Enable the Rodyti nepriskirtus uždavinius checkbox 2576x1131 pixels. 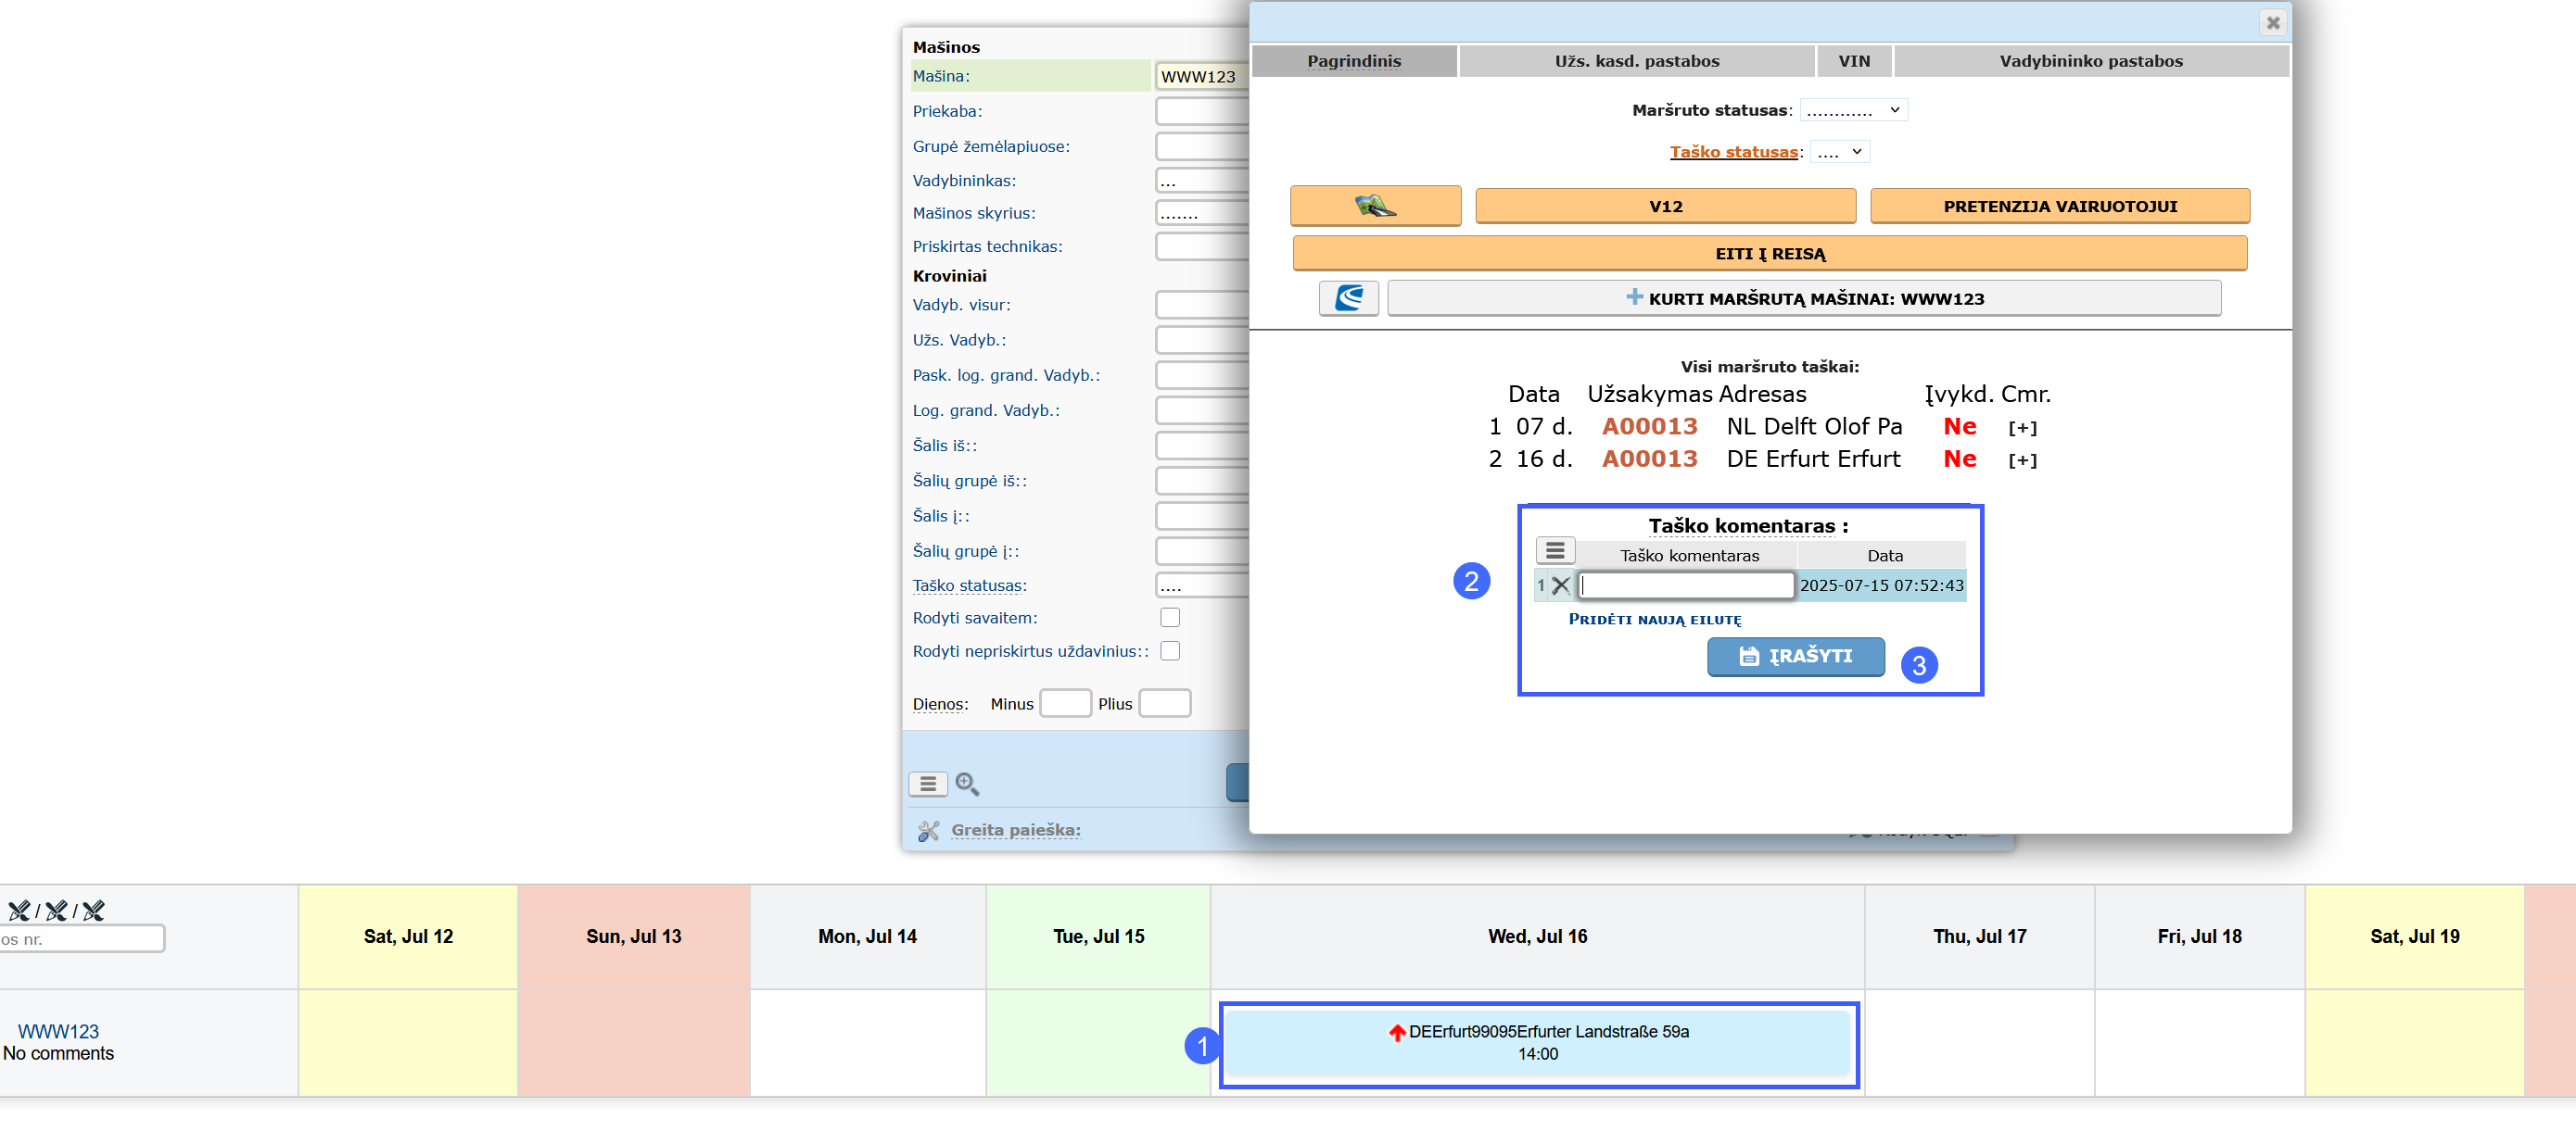(x=1170, y=650)
